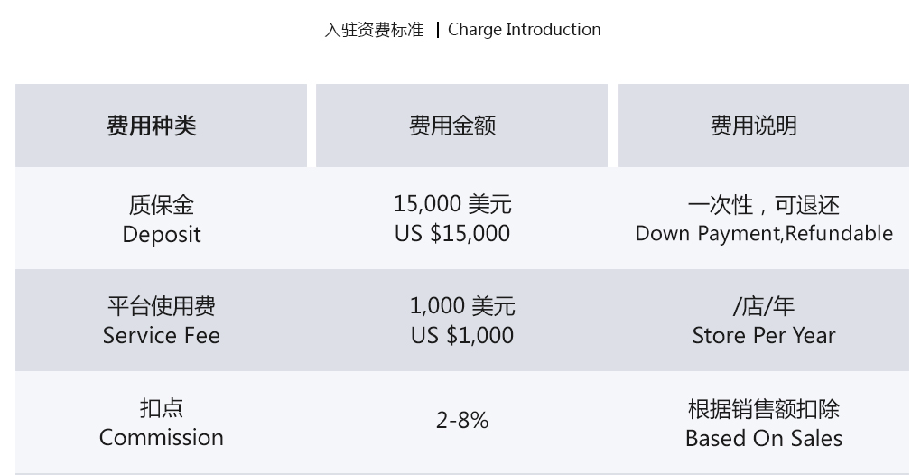Screen dimensions: 921x475
Task: Click the 一次性，可退还 description text
Action: click(764, 204)
